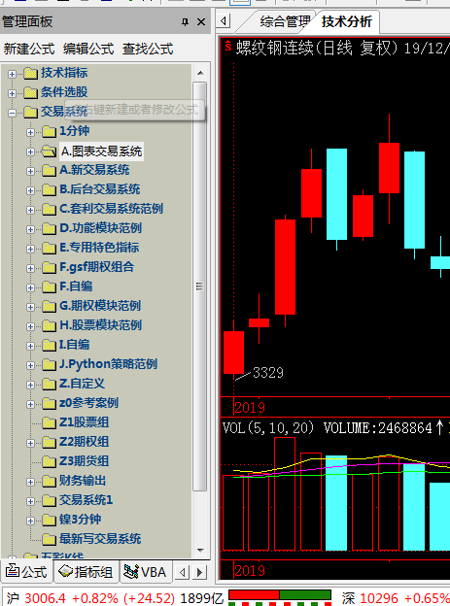
Task: Select the Z3期货组 folder
Action: coord(84,461)
